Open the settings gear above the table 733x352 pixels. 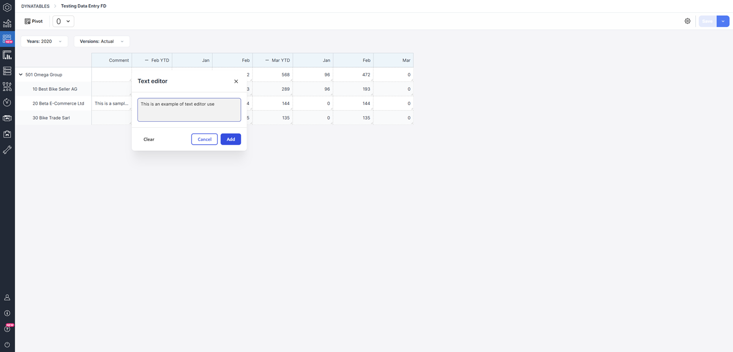pos(688,21)
